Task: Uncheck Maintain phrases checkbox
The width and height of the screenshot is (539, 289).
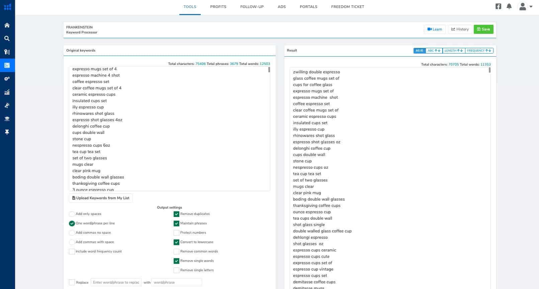Action: pyautogui.click(x=176, y=223)
